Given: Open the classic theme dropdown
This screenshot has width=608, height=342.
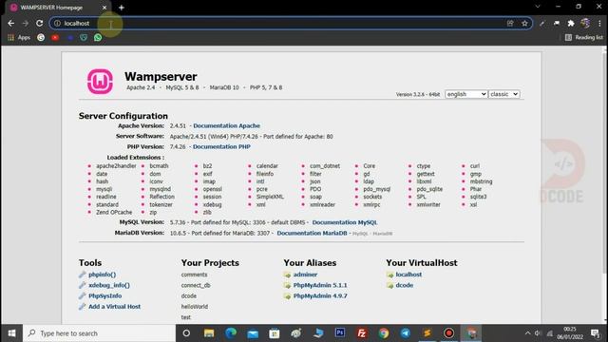Looking at the screenshot, I should [x=503, y=94].
